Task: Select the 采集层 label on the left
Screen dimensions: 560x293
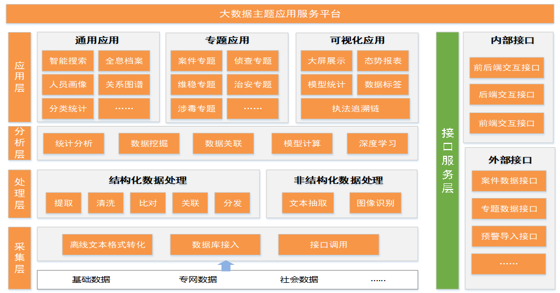Action: pos(20,258)
